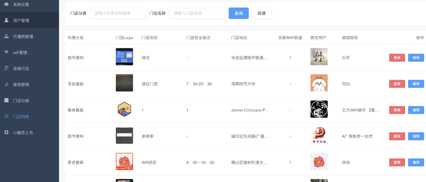Click the wifi管理 signal icon
Viewport: 426px width, 182px height.
point(7,52)
